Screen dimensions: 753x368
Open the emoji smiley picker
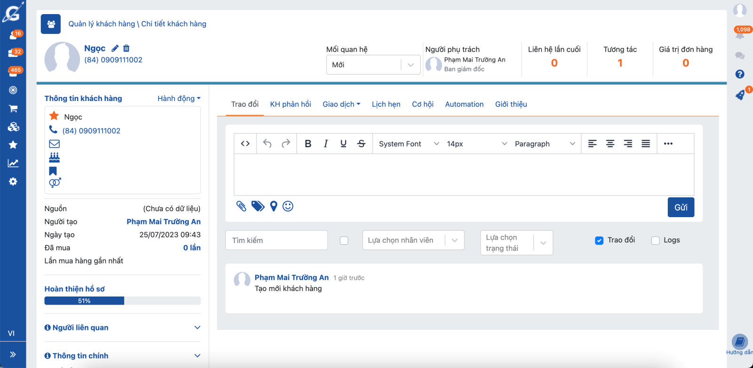point(288,206)
